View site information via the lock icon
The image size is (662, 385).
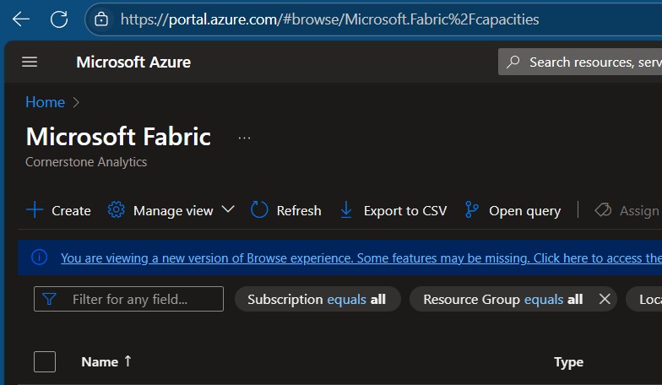[101, 19]
